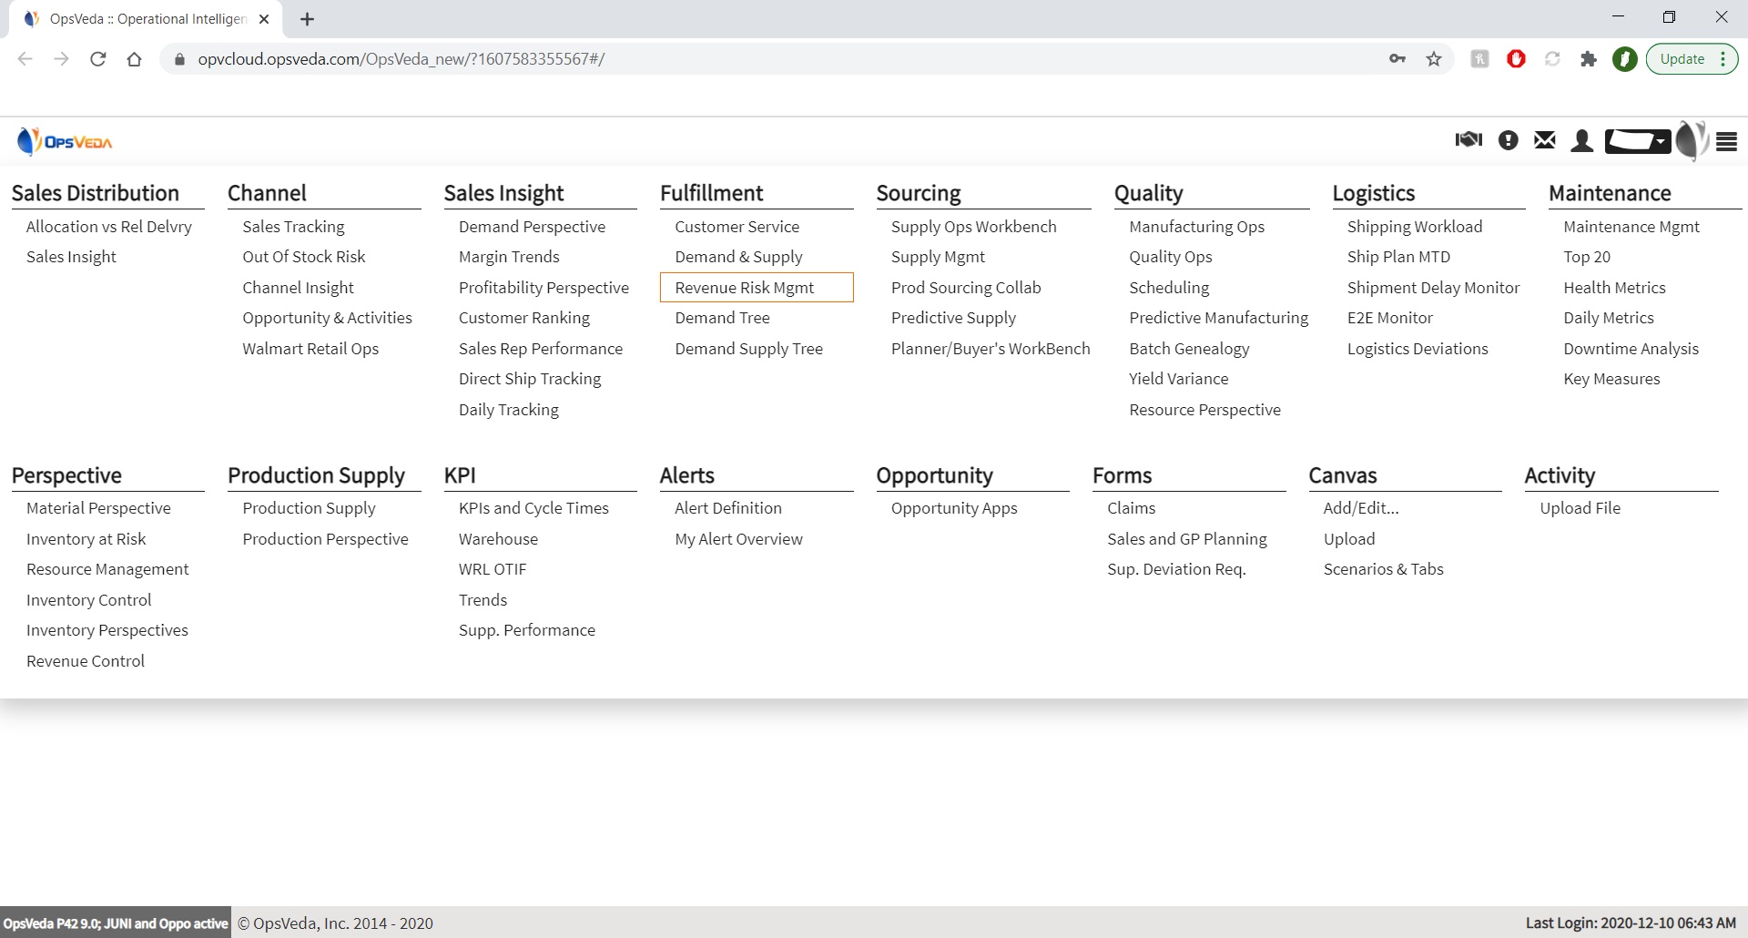Click the OpsVeda logo at top left
The width and height of the screenshot is (1748, 938).
point(65,142)
